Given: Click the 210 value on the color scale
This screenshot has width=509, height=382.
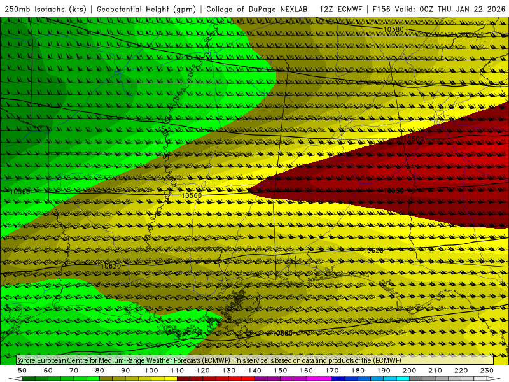Looking at the screenshot, I should pyautogui.click(x=435, y=371).
